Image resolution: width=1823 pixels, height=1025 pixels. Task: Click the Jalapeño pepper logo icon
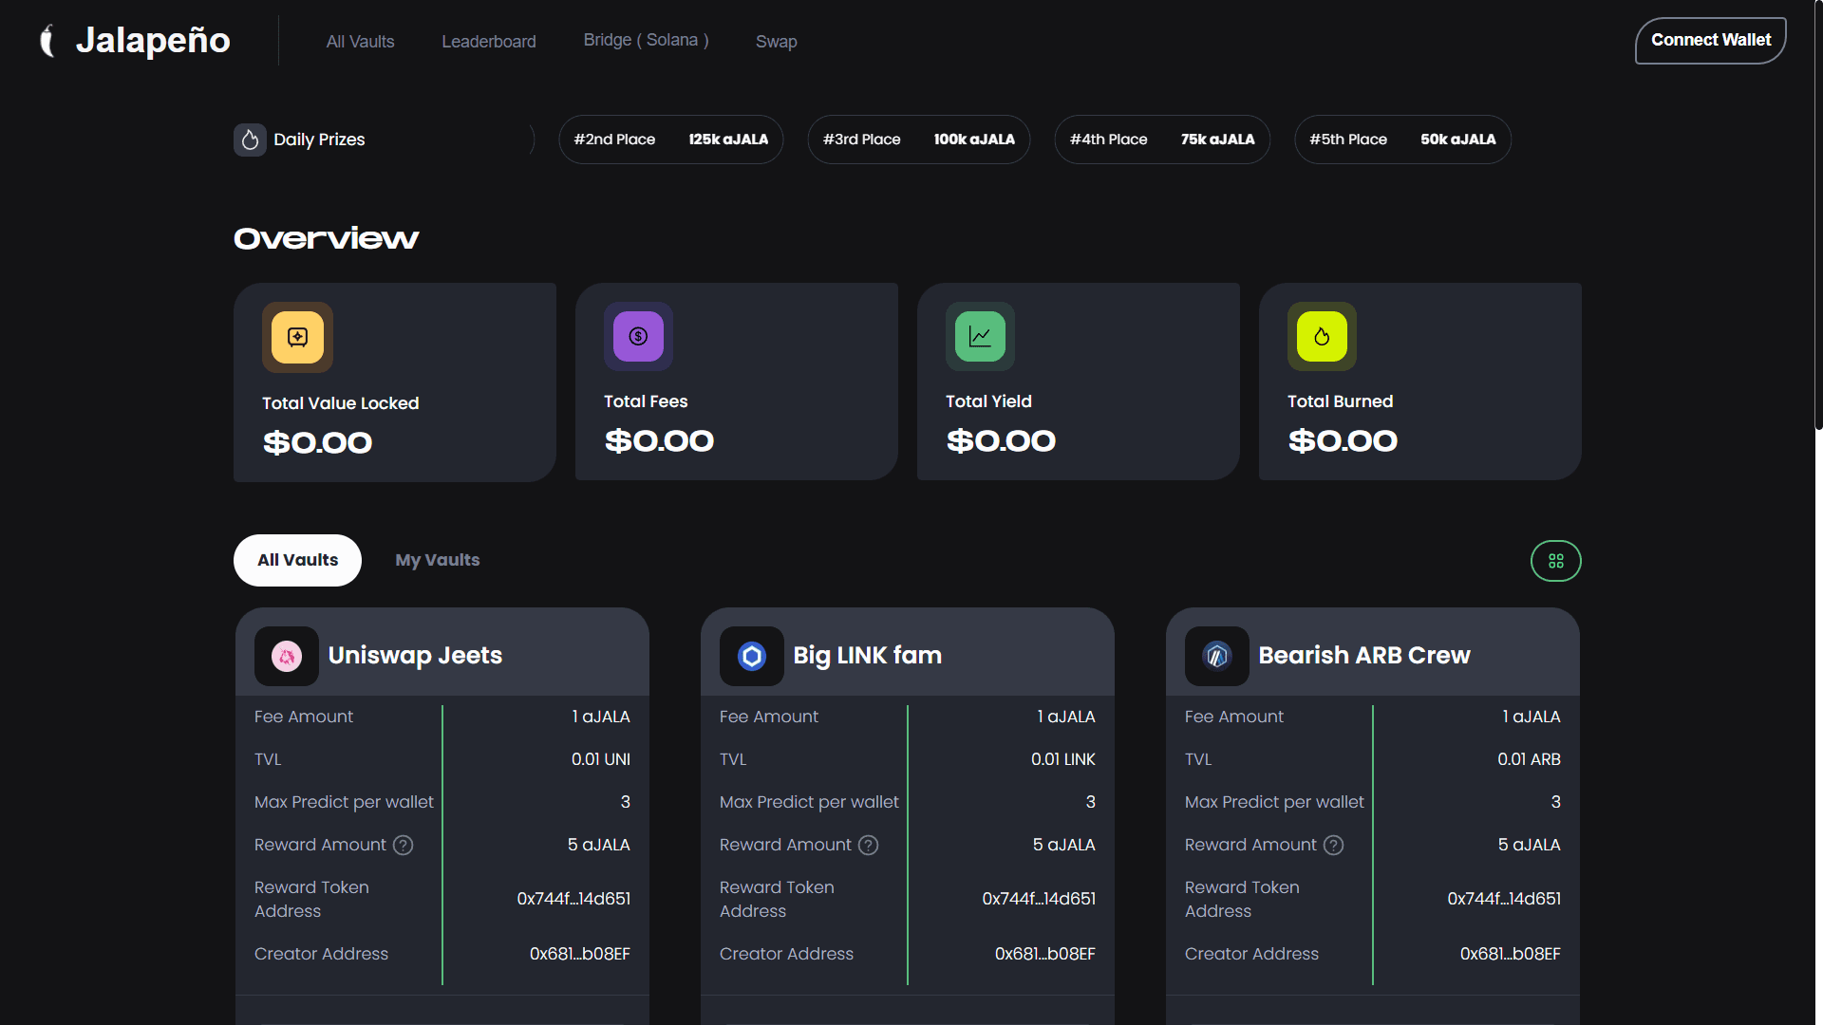47,41
